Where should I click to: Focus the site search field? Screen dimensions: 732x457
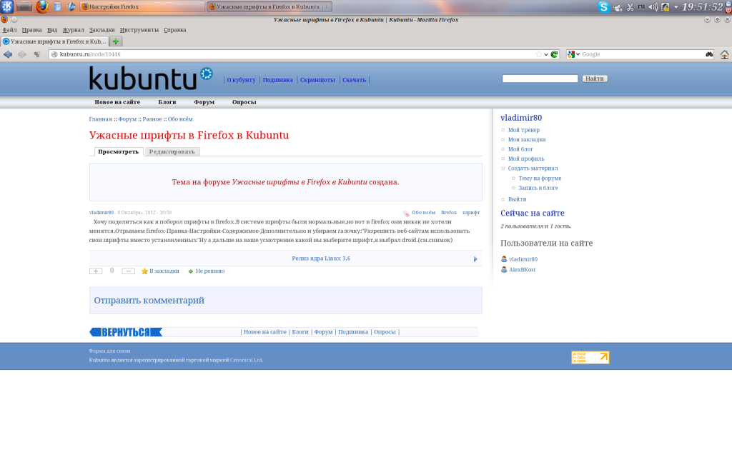click(x=540, y=79)
